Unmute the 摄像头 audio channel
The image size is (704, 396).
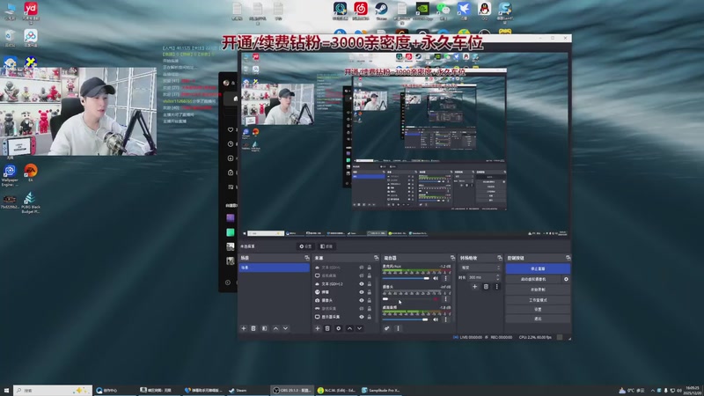point(436,299)
